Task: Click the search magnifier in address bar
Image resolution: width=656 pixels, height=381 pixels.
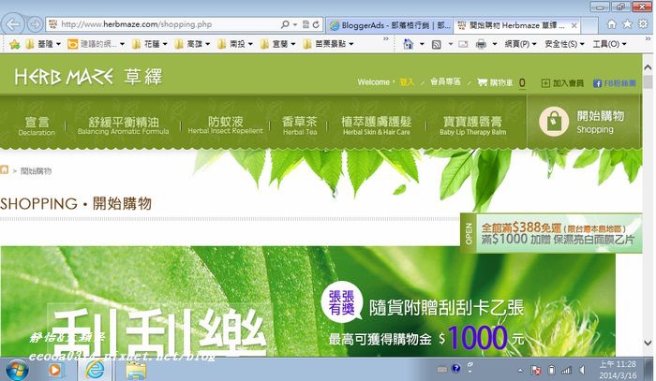Action: pyautogui.click(x=285, y=24)
